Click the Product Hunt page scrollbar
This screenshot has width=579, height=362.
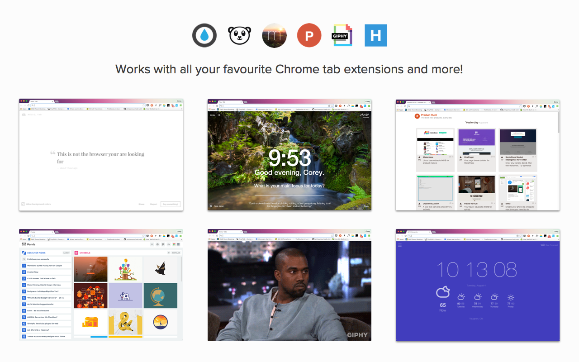(559, 123)
